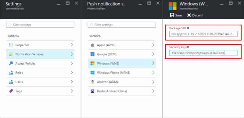
Task: Select Notification Services entry
Action: pos(40,54)
